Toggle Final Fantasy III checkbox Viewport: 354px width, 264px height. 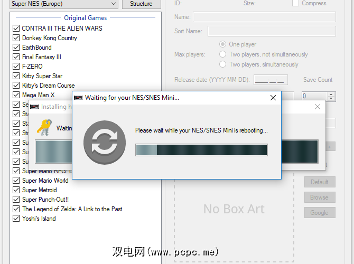point(16,56)
